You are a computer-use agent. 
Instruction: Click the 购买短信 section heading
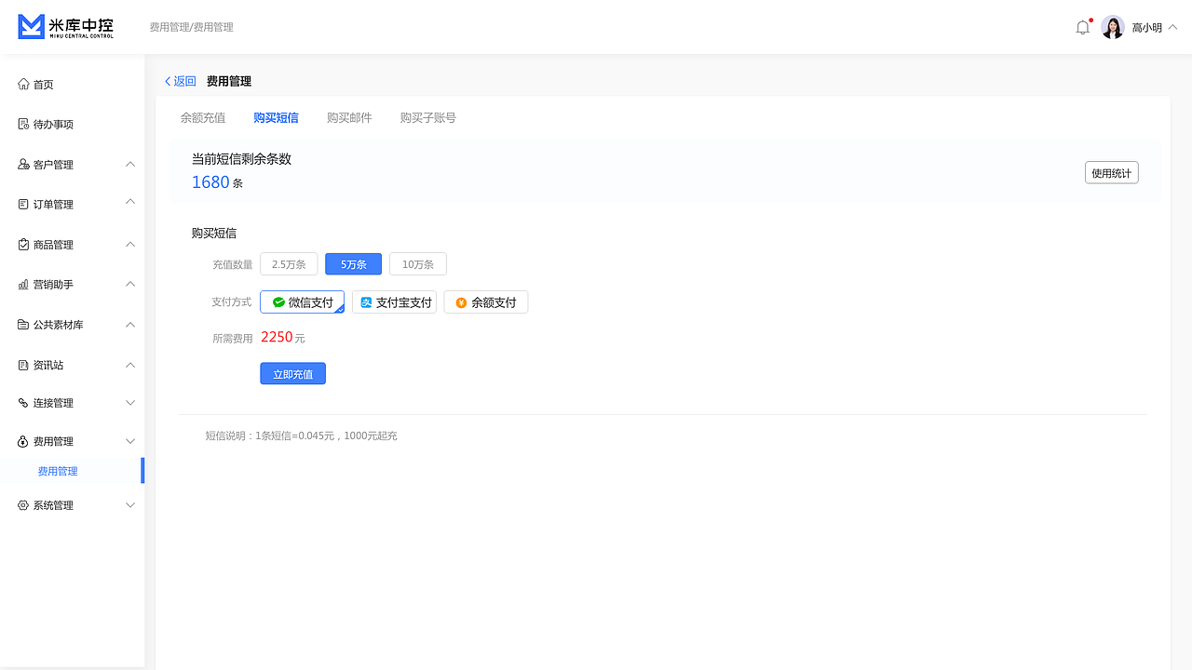click(x=214, y=233)
